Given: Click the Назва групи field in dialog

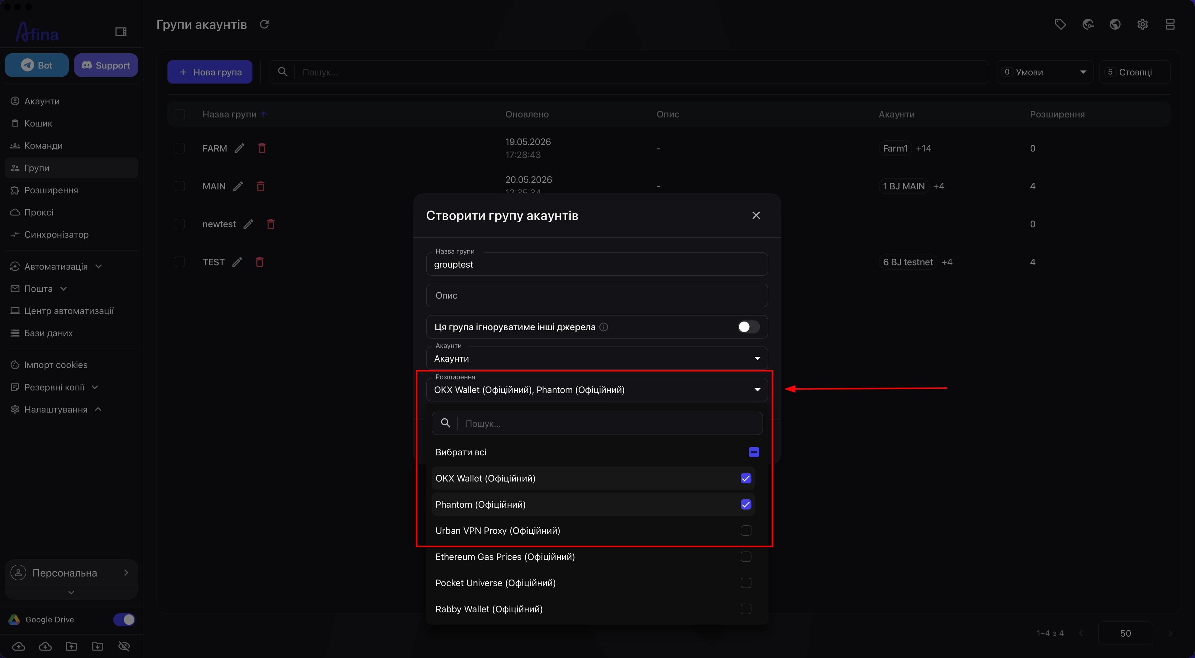Looking at the screenshot, I should tap(597, 265).
